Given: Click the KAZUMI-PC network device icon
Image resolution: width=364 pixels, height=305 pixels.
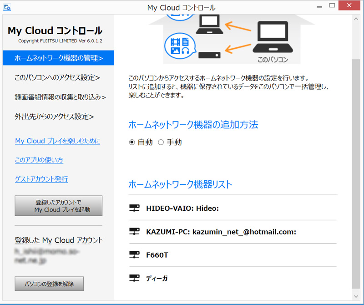Looking at the screenshot, I should [x=134, y=232].
